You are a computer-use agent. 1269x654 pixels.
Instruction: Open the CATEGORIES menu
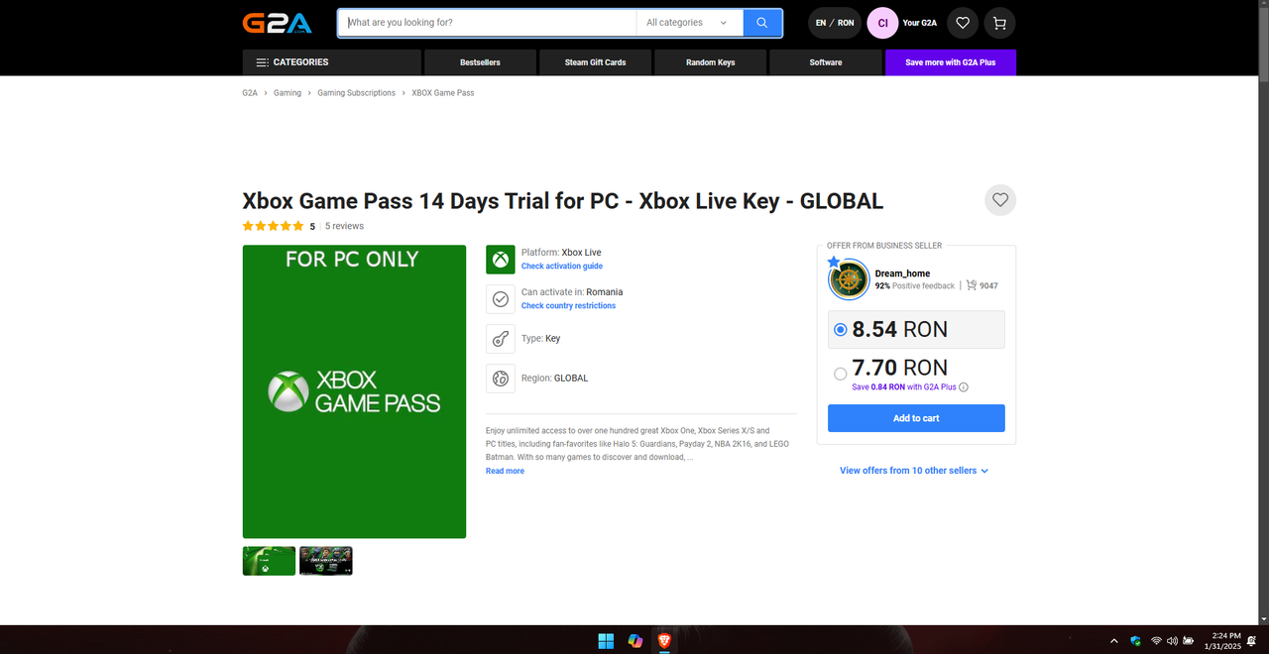(x=331, y=62)
